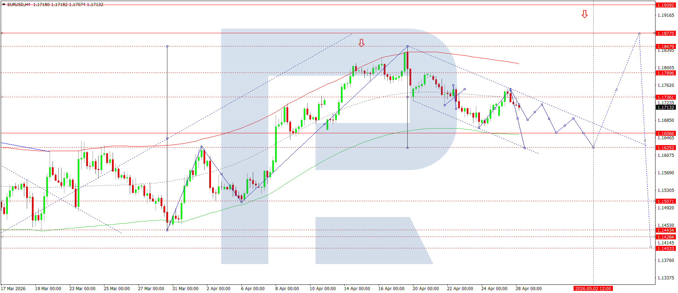Viewport: 678px width, 293px height.
Task: Click the 1.17361 price level label
Action: click(x=665, y=97)
